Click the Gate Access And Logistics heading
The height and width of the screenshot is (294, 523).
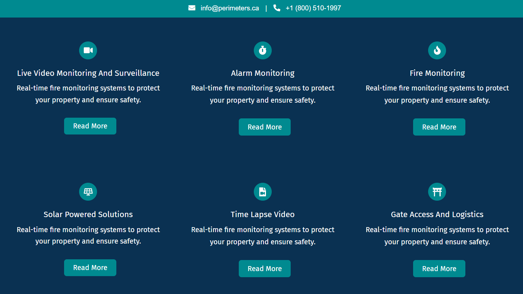pos(437,214)
